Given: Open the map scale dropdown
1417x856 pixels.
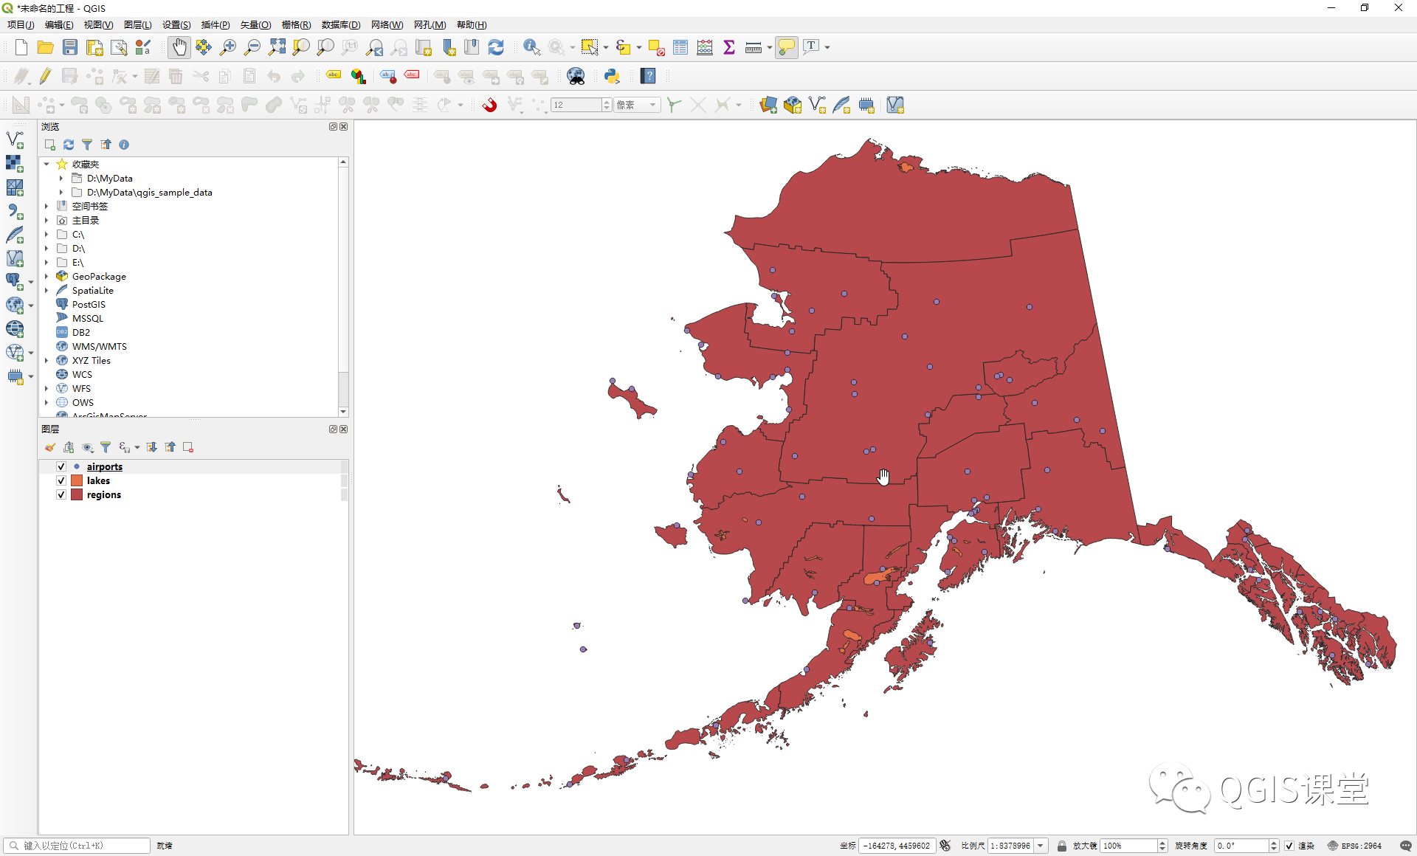Looking at the screenshot, I should [x=1041, y=846].
